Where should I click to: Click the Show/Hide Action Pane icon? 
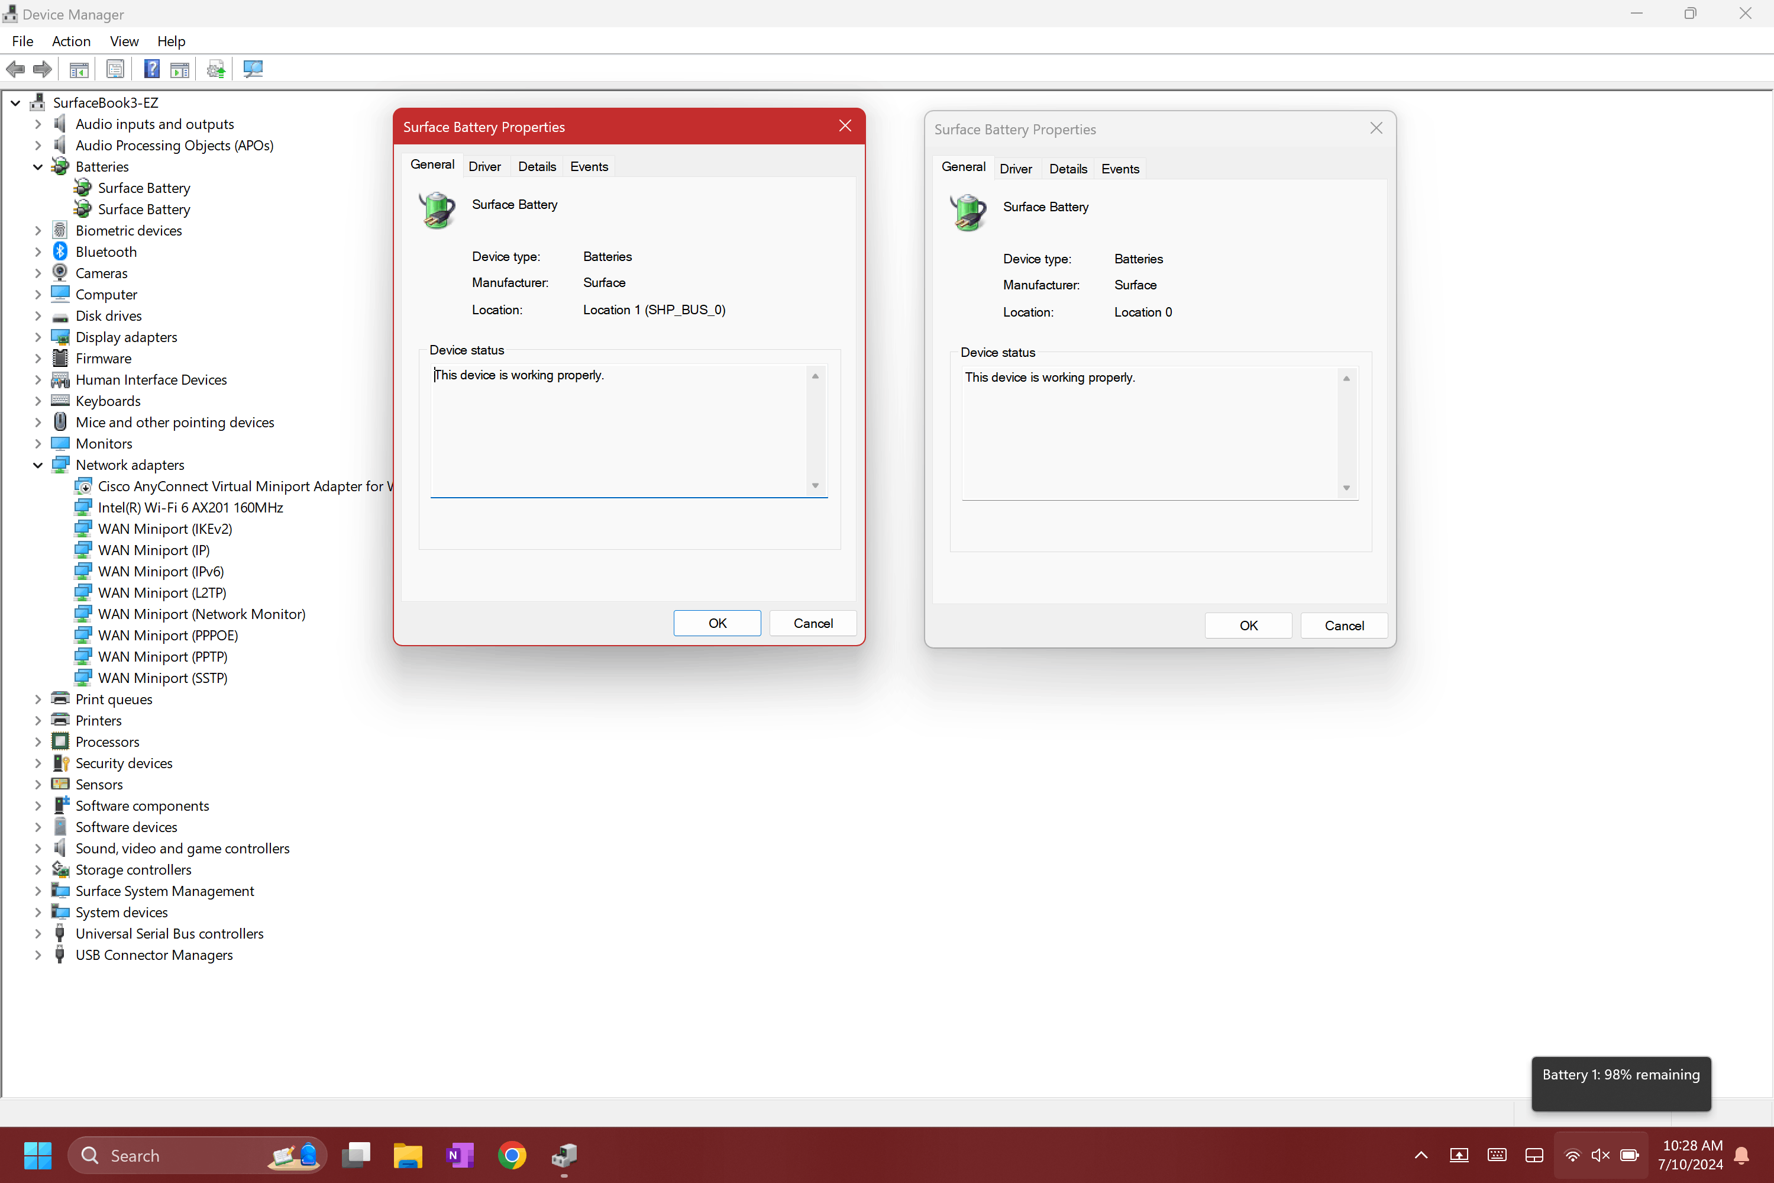(x=179, y=69)
